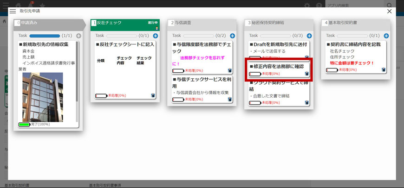The height and width of the screenshot is (188, 404).
Task: Click the 完了(100%) progress bar on first card
Action: coord(24,125)
